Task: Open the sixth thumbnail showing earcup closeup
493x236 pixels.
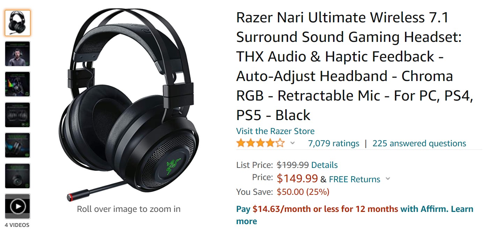Action: pos(17,176)
